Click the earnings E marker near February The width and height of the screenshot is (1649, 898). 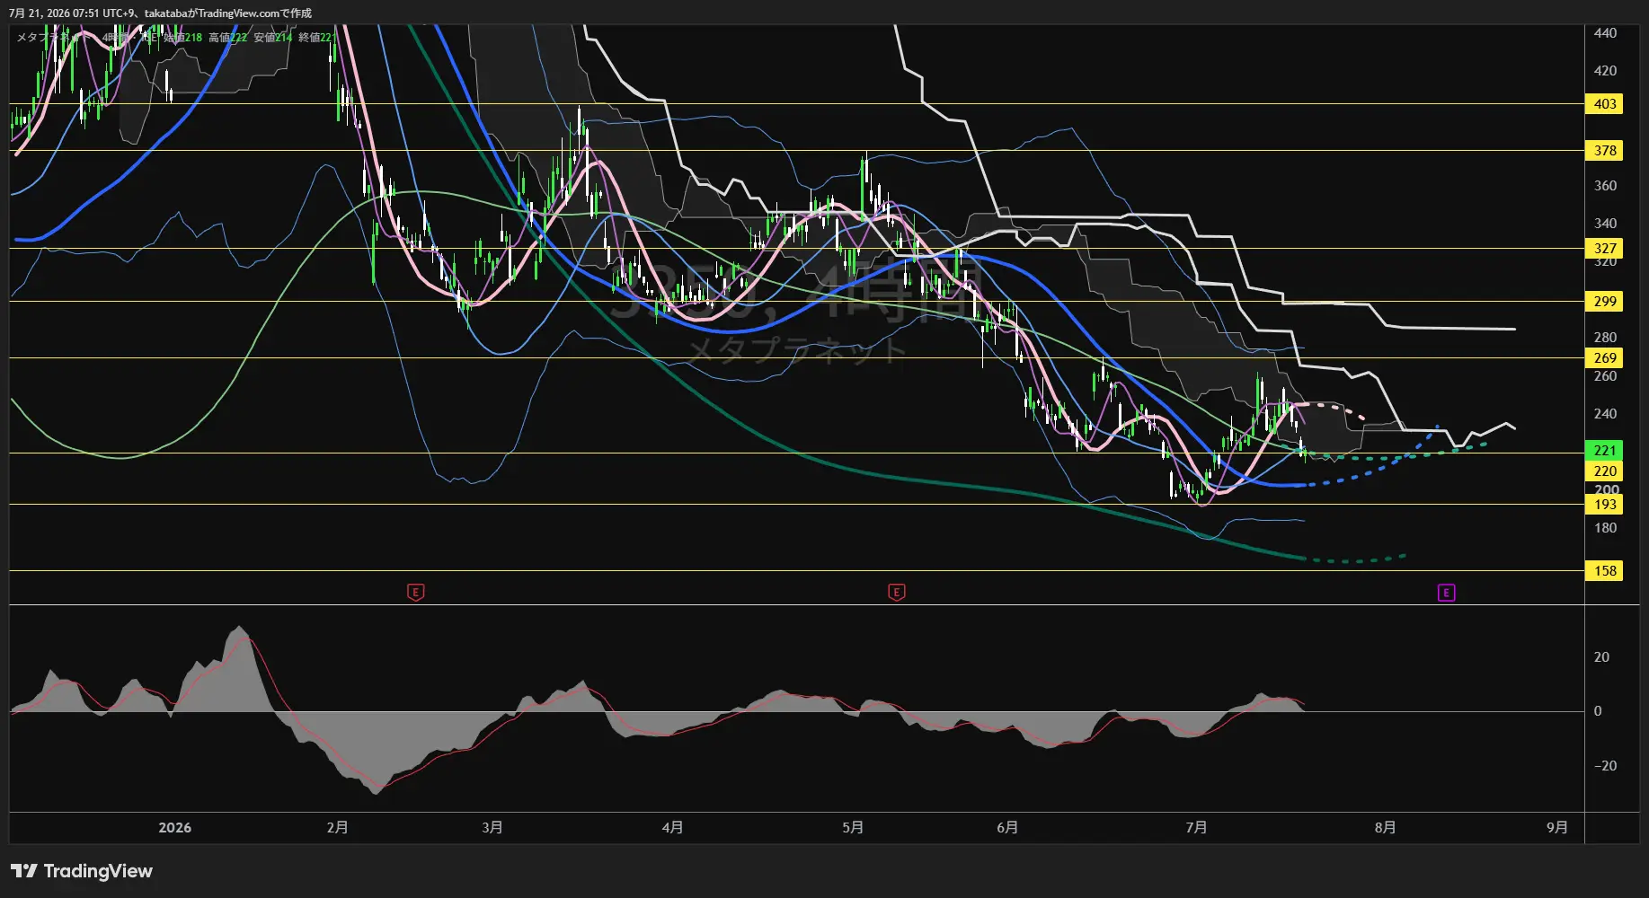click(415, 592)
